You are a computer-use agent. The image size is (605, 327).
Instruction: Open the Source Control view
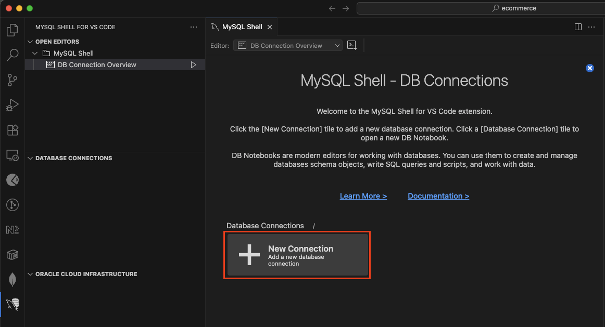click(12, 80)
